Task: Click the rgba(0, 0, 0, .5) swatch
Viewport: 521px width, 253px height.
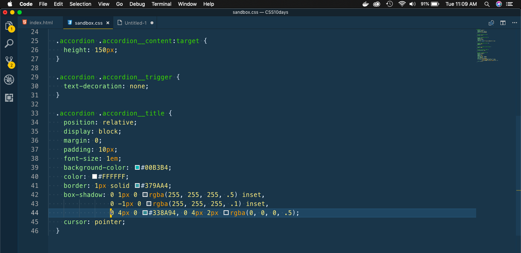Action: [x=226, y=213]
